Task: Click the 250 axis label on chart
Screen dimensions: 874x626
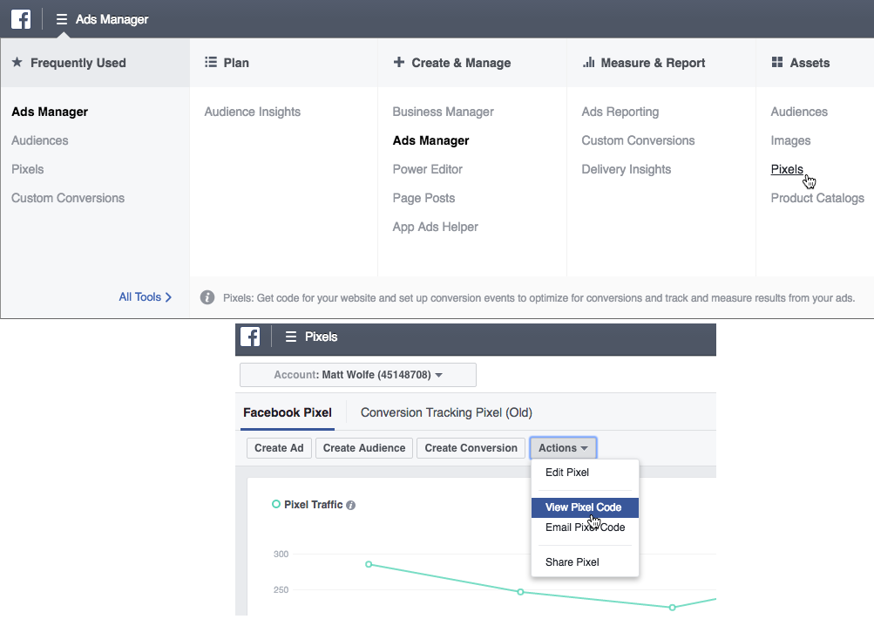Action: pyautogui.click(x=281, y=589)
